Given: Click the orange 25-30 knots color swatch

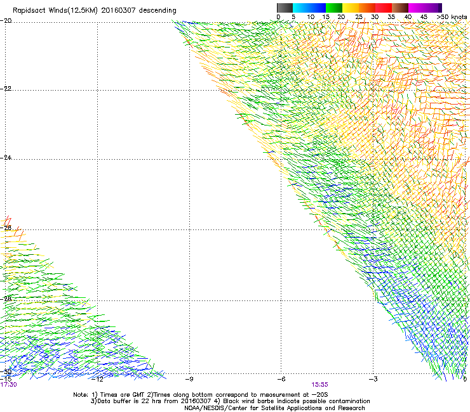Looking at the screenshot, I should (x=367, y=8).
